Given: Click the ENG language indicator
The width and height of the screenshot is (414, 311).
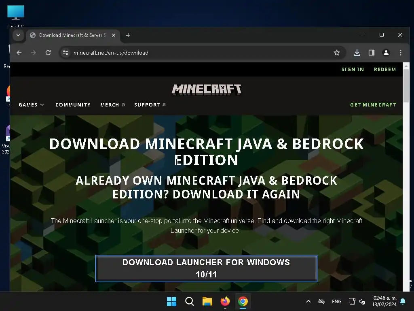Looking at the screenshot, I should coord(337,301).
